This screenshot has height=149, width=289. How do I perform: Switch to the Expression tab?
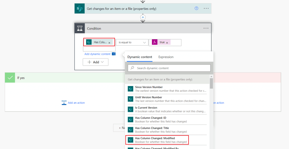tap(166, 57)
